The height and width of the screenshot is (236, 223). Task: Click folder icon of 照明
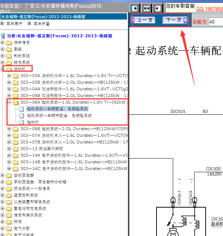click(9, 222)
